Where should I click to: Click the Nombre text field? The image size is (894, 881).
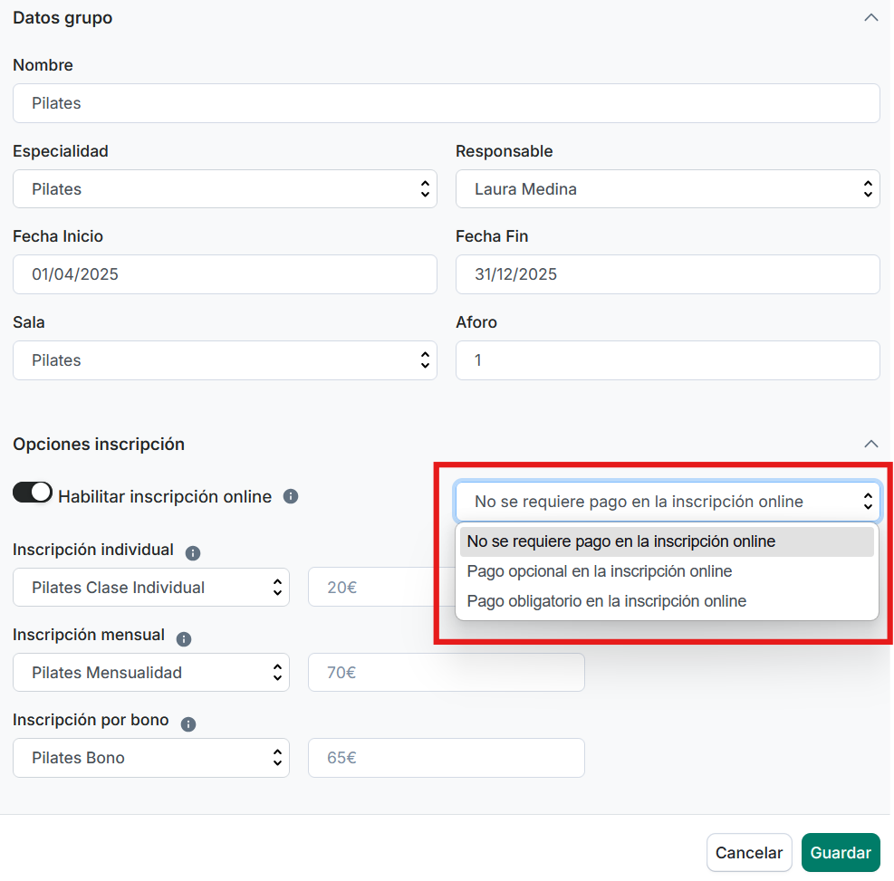pos(446,103)
